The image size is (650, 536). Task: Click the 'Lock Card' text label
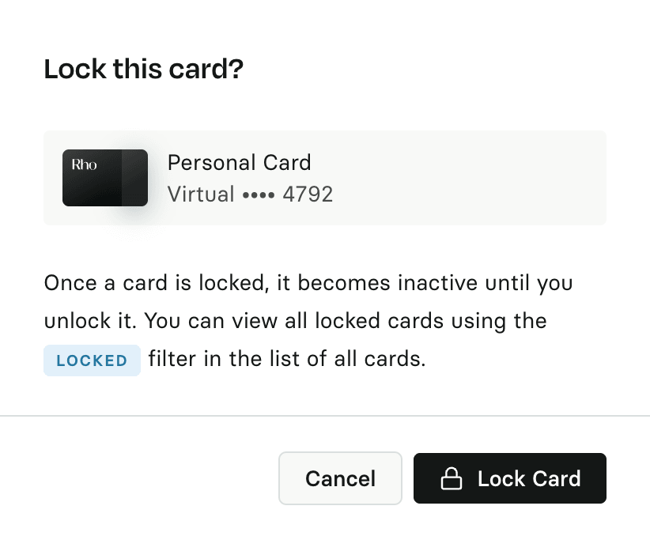(x=529, y=479)
